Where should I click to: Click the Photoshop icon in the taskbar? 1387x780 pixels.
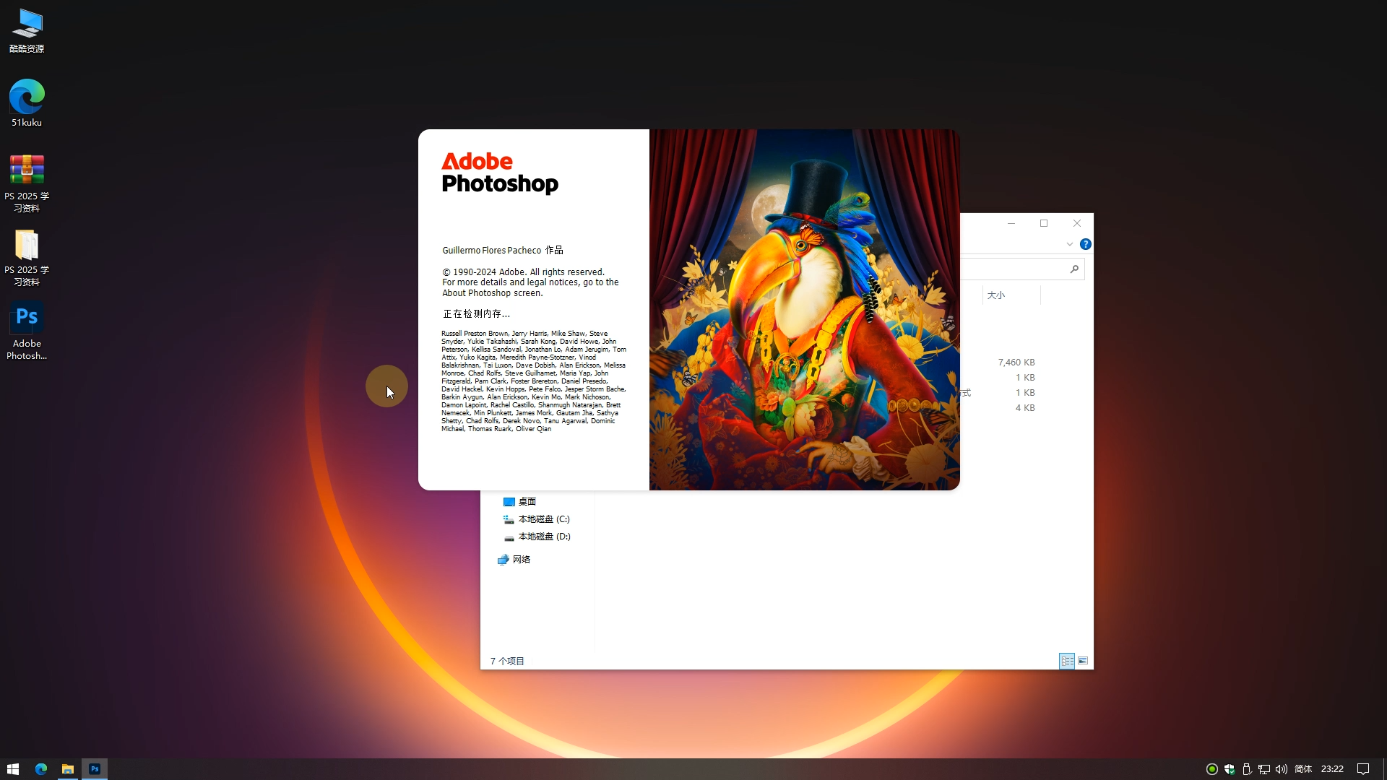pyautogui.click(x=95, y=769)
